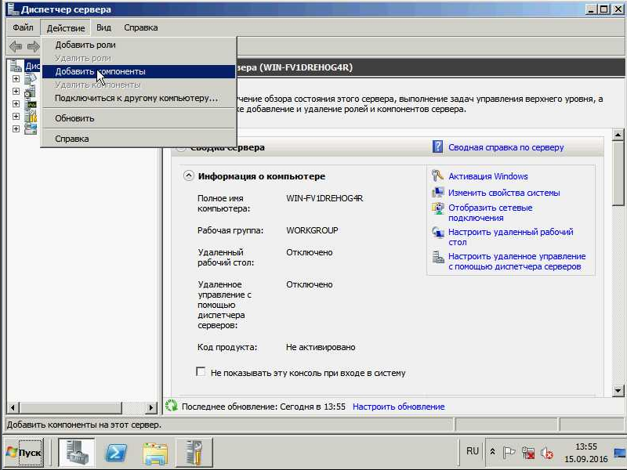Click the content pane scroll down arrow
Image resolution: width=627 pixels, height=470 pixels.
618,390
